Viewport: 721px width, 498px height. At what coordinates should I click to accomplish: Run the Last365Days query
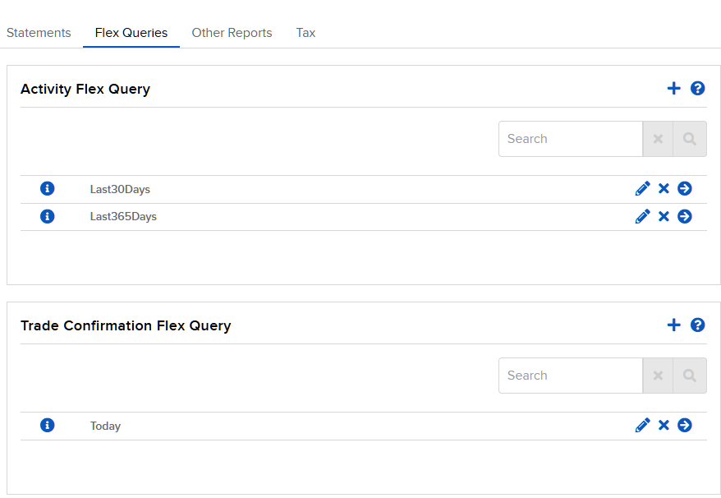[x=685, y=216]
